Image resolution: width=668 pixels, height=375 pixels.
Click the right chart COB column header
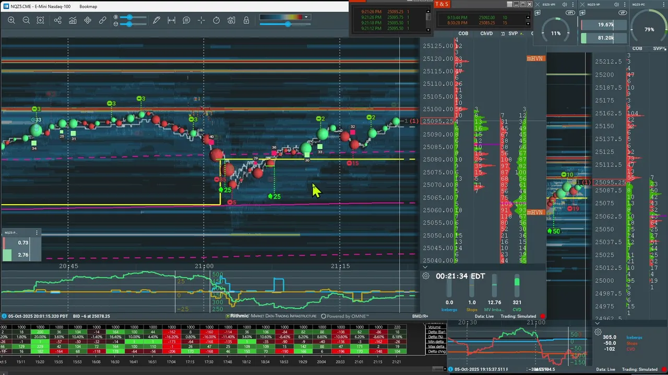point(637,48)
